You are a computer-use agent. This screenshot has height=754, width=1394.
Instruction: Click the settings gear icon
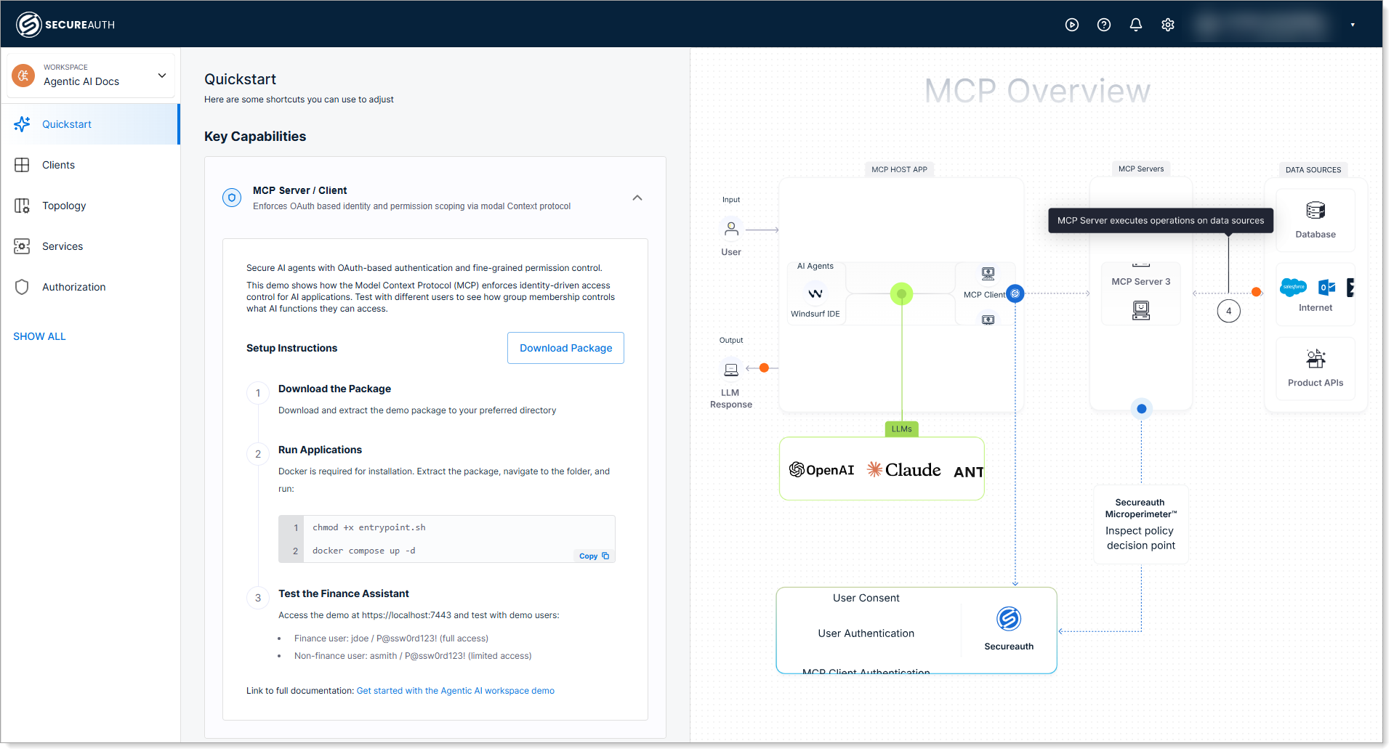(x=1168, y=24)
